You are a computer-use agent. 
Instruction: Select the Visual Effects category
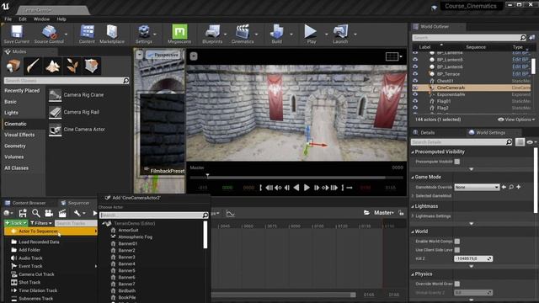point(19,135)
